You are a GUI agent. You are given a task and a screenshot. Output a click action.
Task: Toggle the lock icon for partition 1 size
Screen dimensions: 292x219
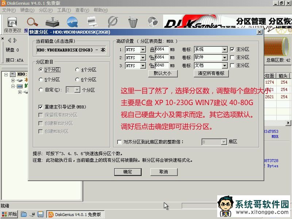pos(152,49)
